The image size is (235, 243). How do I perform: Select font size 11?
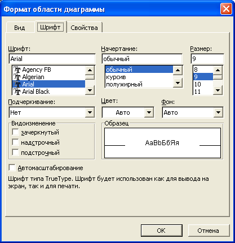(x=203, y=92)
